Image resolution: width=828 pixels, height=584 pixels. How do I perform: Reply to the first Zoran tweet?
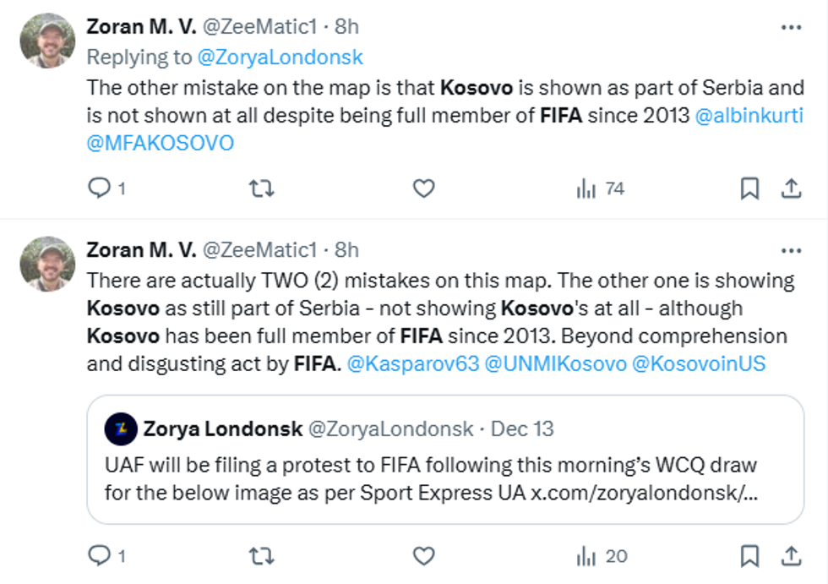101,188
